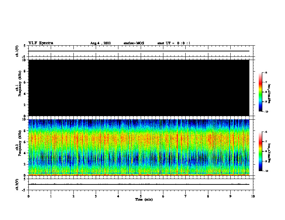Click the ch.1 voltage waveform strip

141,51
